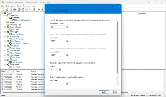Click help icon beside Link Type
Screen dimensions: 166x97
[60, 69]
